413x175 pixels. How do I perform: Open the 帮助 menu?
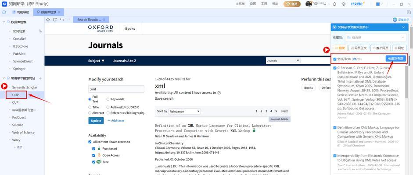(275, 4)
